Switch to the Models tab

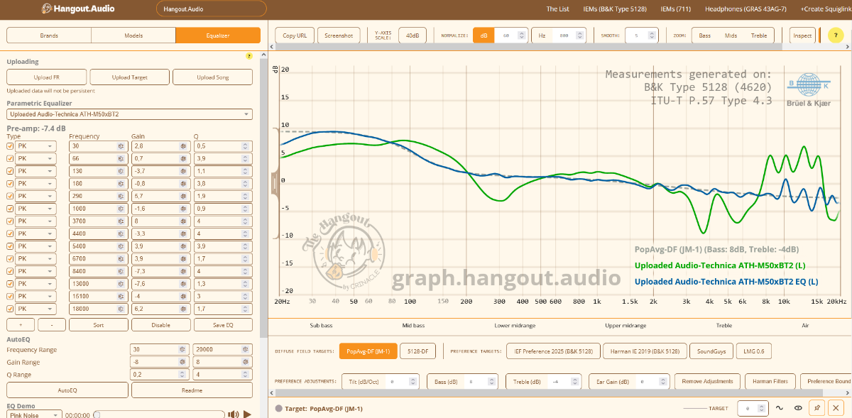(133, 35)
